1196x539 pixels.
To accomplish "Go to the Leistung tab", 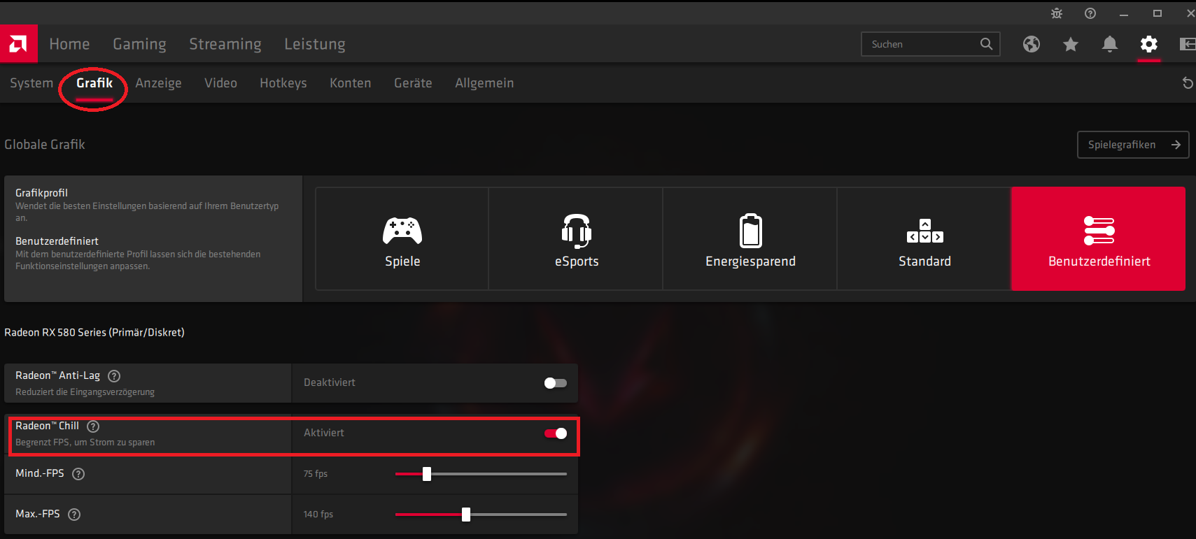I will [x=315, y=44].
